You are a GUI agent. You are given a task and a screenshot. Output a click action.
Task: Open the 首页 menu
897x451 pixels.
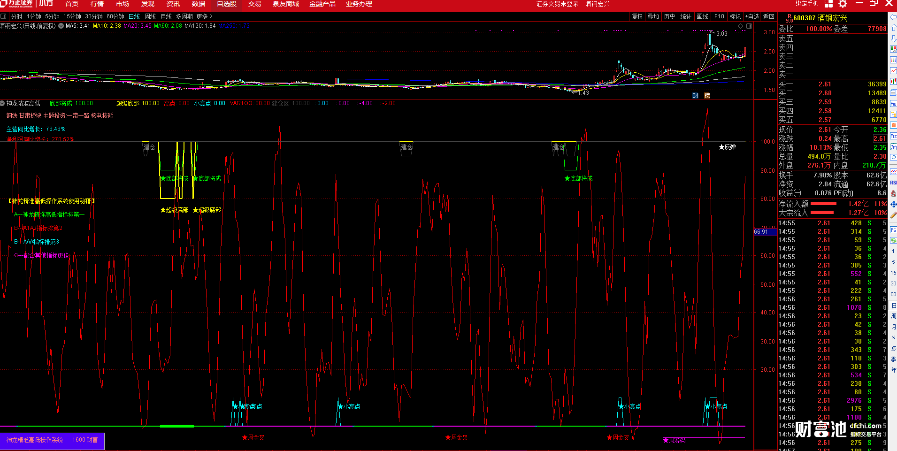(72, 4)
